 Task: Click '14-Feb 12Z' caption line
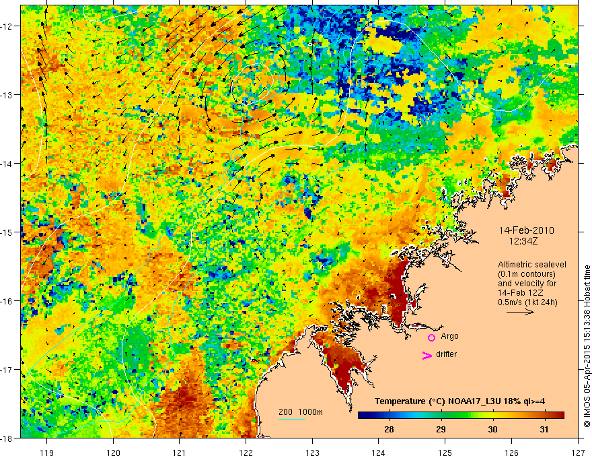(x=517, y=293)
